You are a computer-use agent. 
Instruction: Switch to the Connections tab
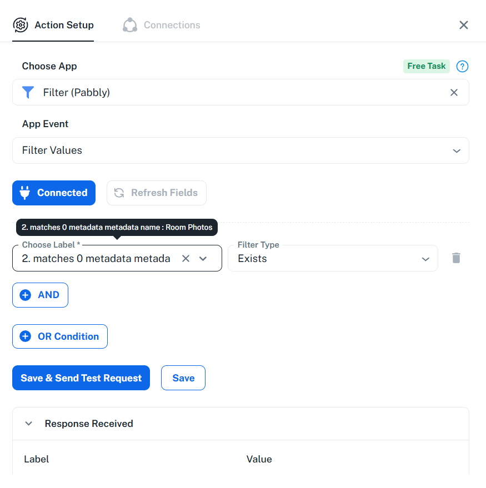click(x=172, y=25)
